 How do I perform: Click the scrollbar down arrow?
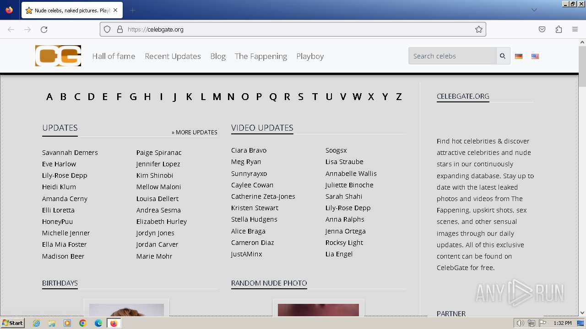[x=582, y=313]
